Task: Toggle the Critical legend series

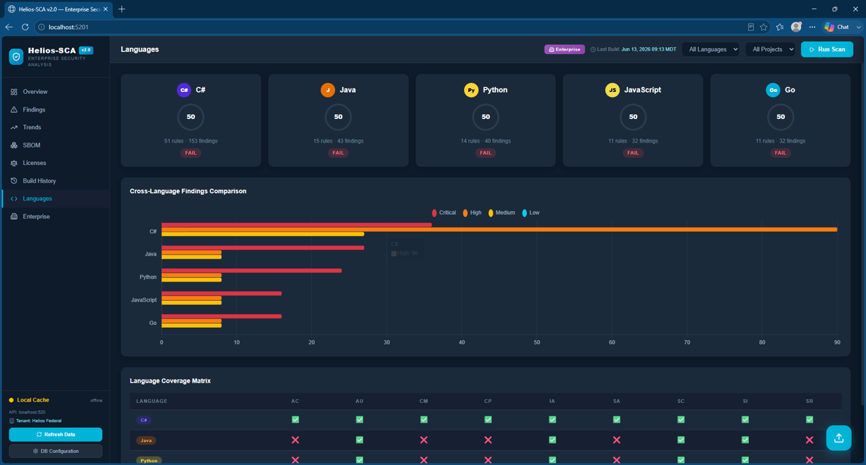Action: [x=444, y=213]
